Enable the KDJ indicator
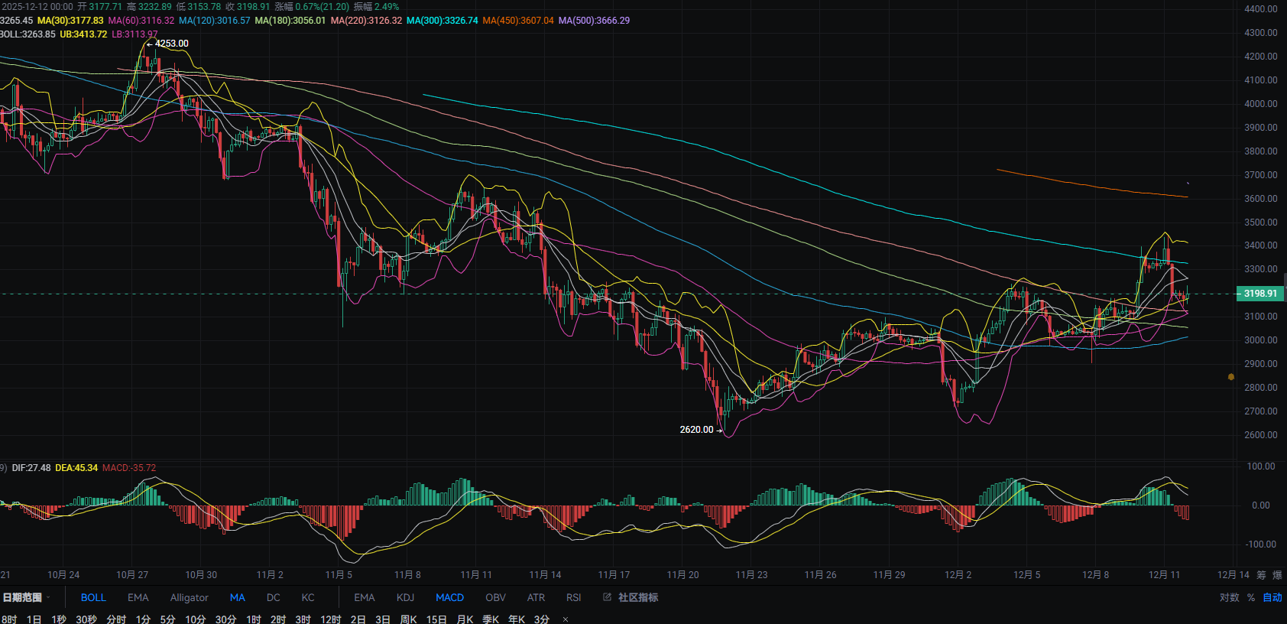This screenshot has height=624, width=1287. pos(405,597)
